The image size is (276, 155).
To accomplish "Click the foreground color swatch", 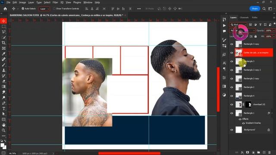I will 2,145.
